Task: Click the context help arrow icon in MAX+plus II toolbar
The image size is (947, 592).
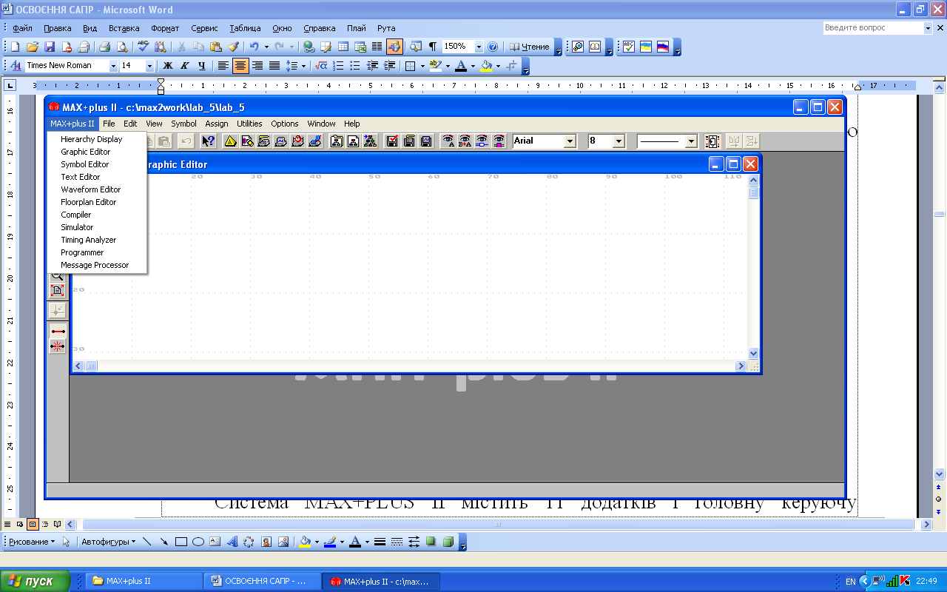Action: tap(209, 141)
